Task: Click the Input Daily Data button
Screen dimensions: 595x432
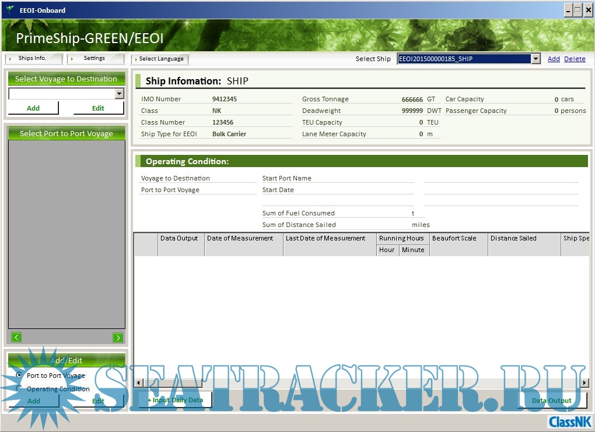Action: pos(175,400)
